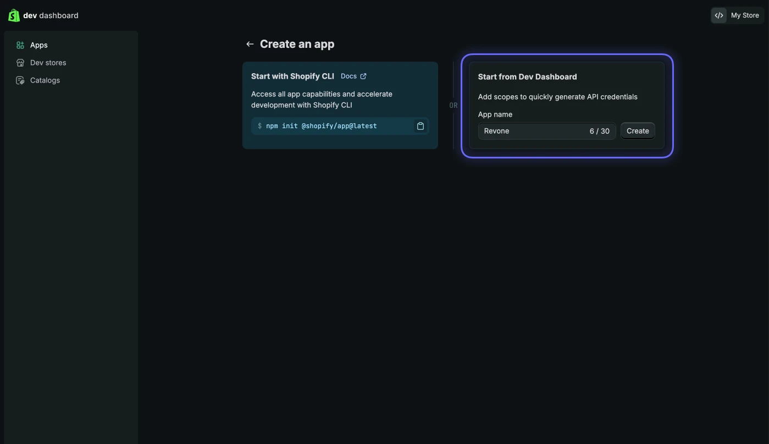Open the Apps sidebar item
This screenshot has height=444, width=769.
70,45
